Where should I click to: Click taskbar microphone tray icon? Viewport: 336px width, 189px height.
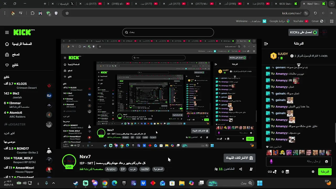tap(46, 183)
